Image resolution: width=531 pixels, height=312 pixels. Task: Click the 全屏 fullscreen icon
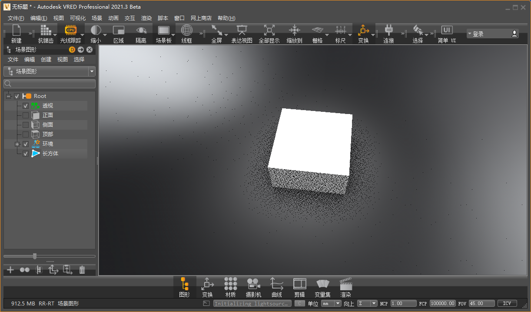pos(216,30)
